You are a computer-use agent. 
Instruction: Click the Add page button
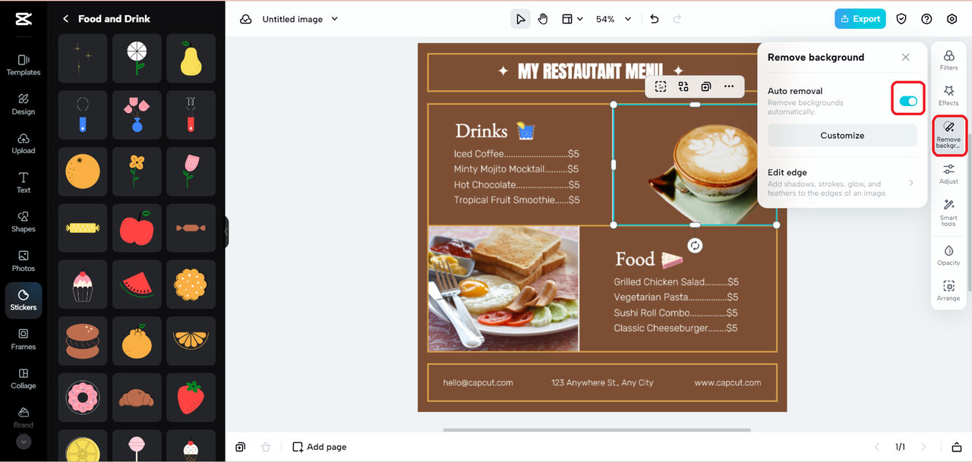pos(320,447)
